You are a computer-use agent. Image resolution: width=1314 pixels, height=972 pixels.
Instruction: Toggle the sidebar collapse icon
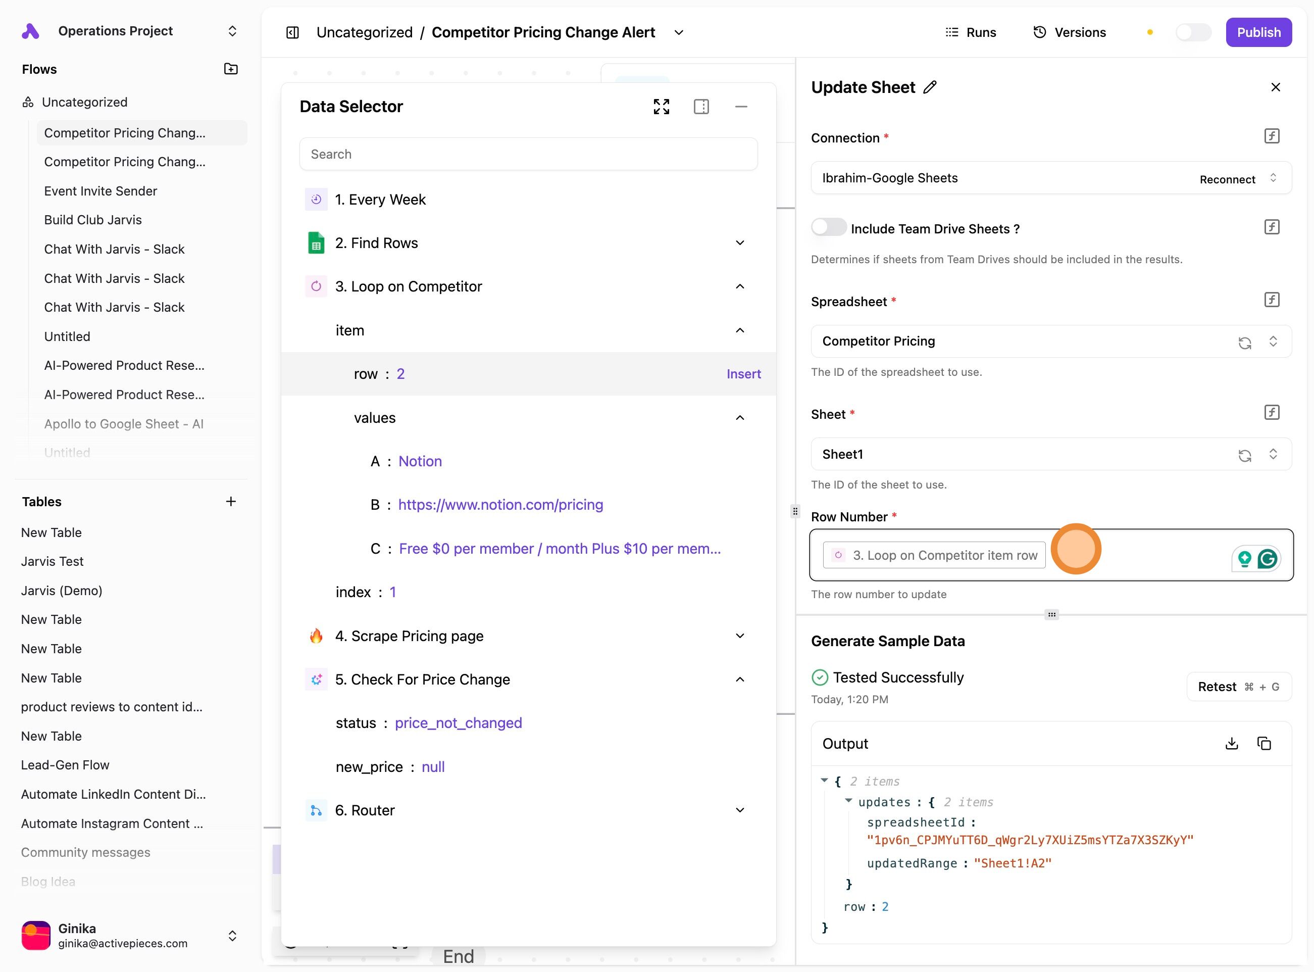point(292,32)
